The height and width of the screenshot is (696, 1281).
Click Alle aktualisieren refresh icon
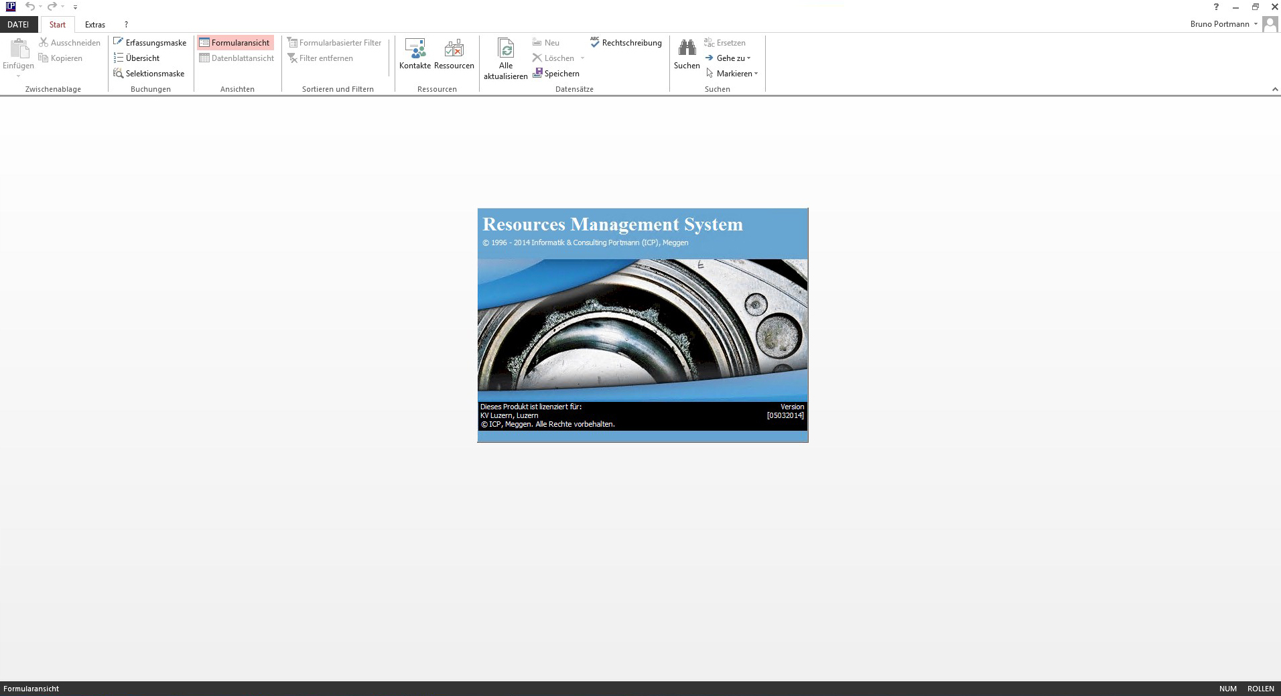pos(506,48)
